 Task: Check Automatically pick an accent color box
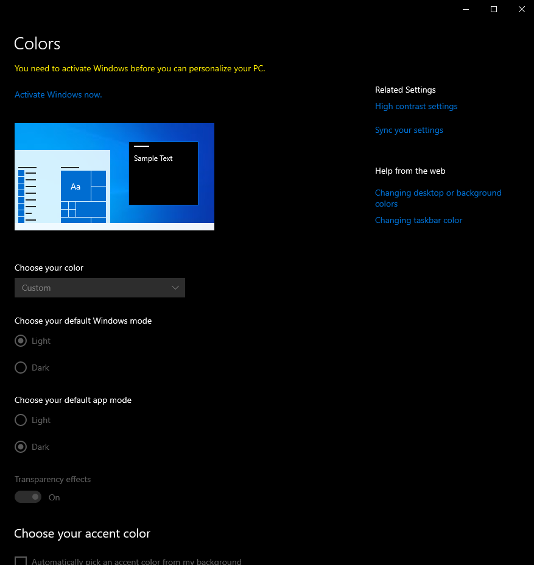click(21, 561)
